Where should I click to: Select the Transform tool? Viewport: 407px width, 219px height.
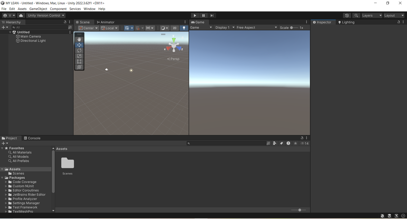(x=79, y=67)
